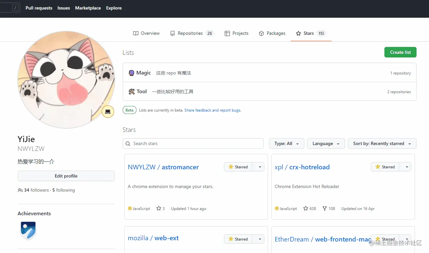Image resolution: width=429 pixels, height=253 pixels.
Task: Click the Edit profile button
Action: click(x=66, y=176)
